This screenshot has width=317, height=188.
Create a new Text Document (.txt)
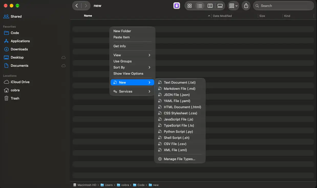tap(180, 82)
